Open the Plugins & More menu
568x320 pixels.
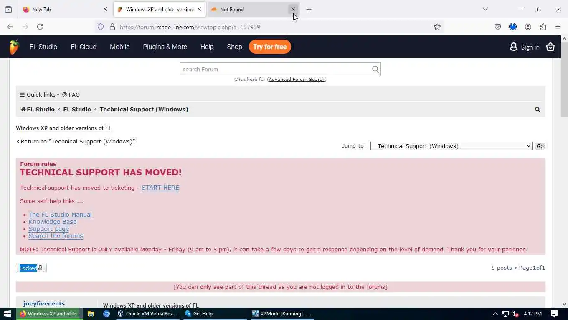165,47
